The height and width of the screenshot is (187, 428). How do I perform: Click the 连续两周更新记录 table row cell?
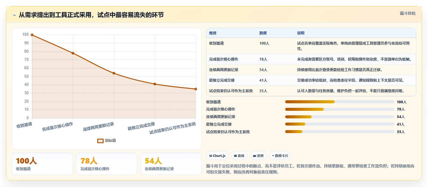point(224,70)
